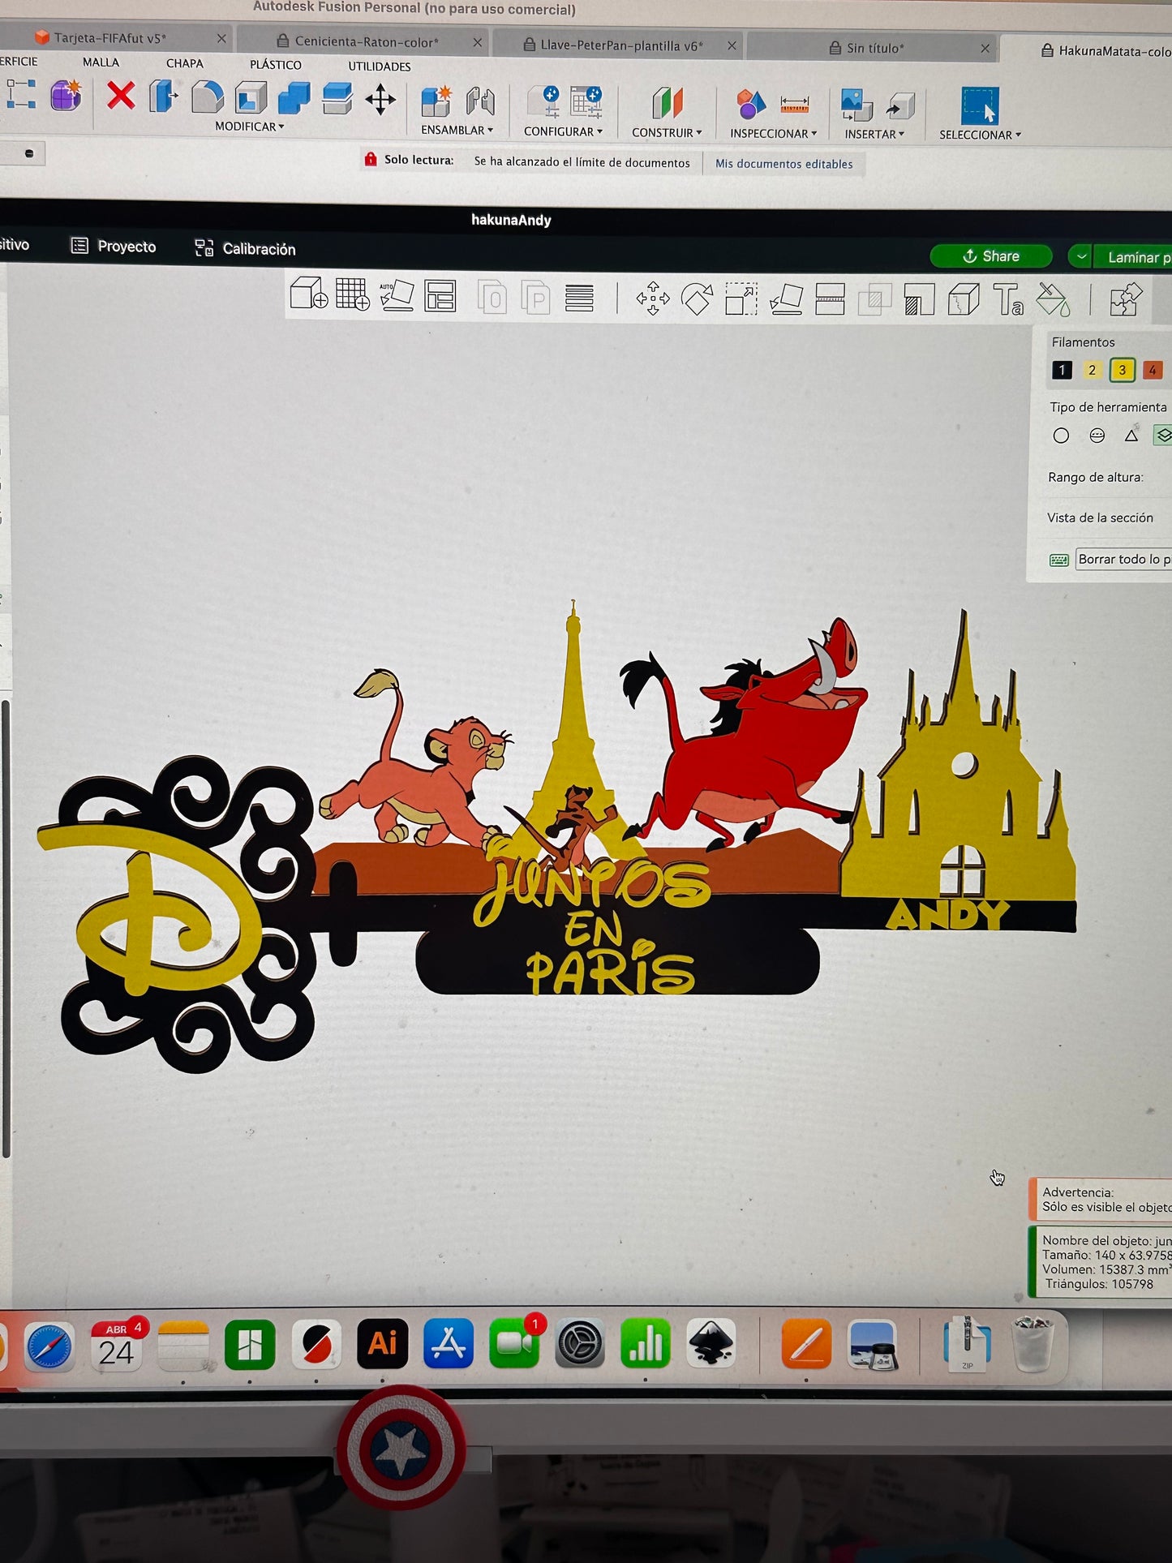1172x1563 pixels.
Task: Expand the INSPECCIONAR dropdown menu
Action: [x=773, y=134]
